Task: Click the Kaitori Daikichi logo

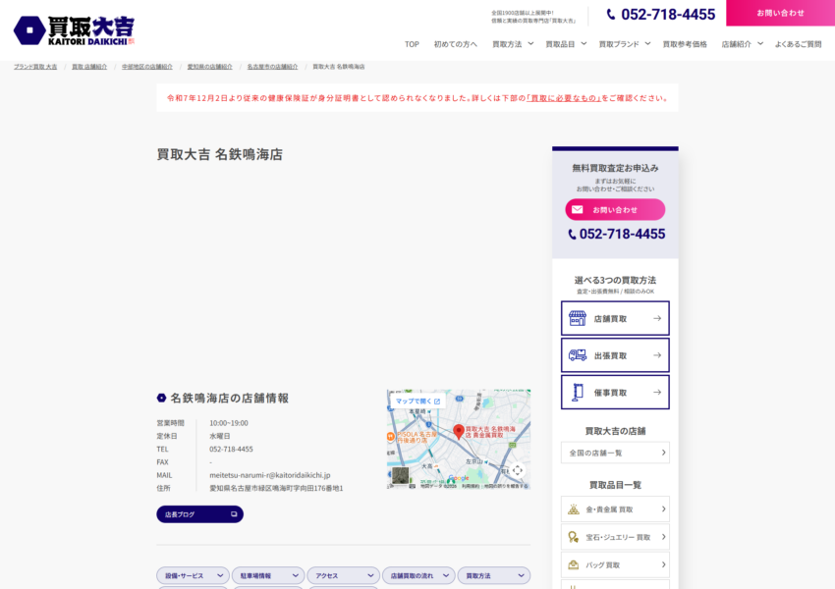Action: pyautogui.click(x=74, y=30)
